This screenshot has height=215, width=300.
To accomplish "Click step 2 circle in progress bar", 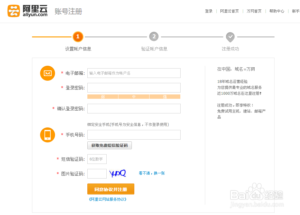I will coord(154,37).
